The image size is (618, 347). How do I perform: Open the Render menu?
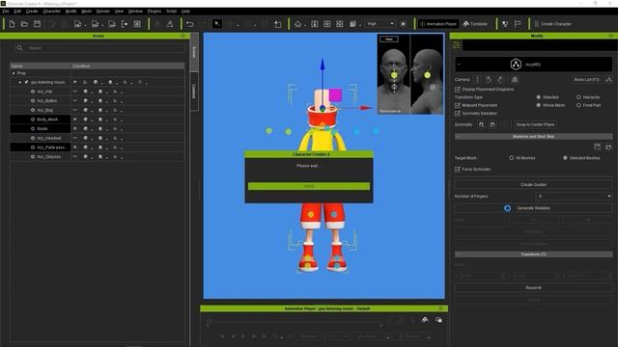[x=103, y=11]
